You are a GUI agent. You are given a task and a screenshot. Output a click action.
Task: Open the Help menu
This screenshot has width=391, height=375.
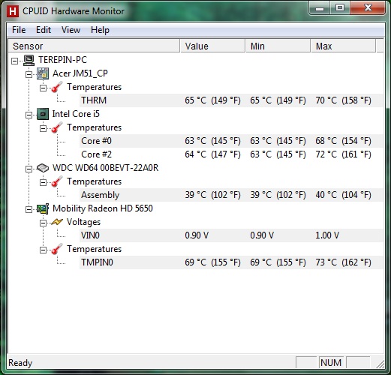coord(100,30)
